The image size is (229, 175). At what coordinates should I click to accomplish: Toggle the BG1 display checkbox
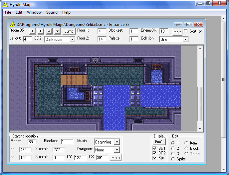pyautogui.click(x=154, y=148)
